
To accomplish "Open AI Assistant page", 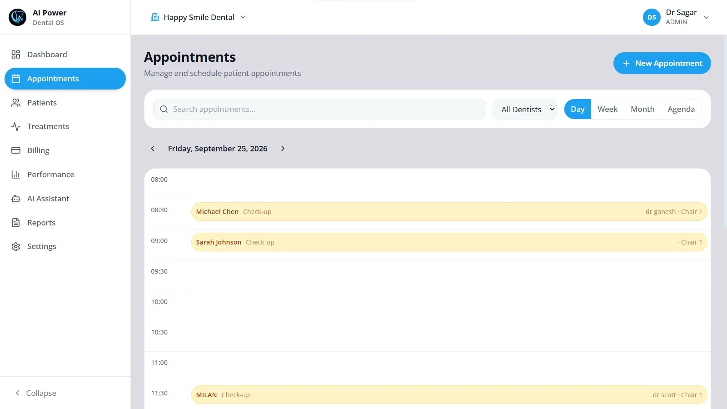I will (65, 199).
